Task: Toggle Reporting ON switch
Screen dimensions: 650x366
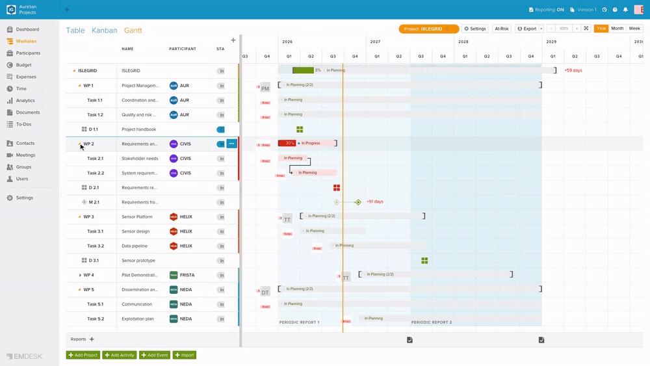Action: pyautogui.click(x=546, y=10)
